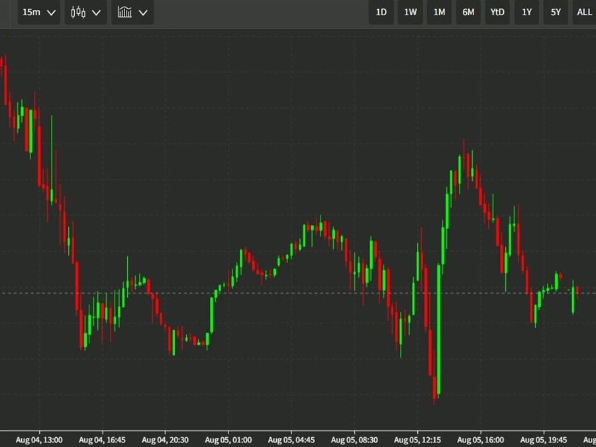Click the Aug 04, 16:45 axis label
The height and width of the screenshot is (447, 596).
coord(102,440)
